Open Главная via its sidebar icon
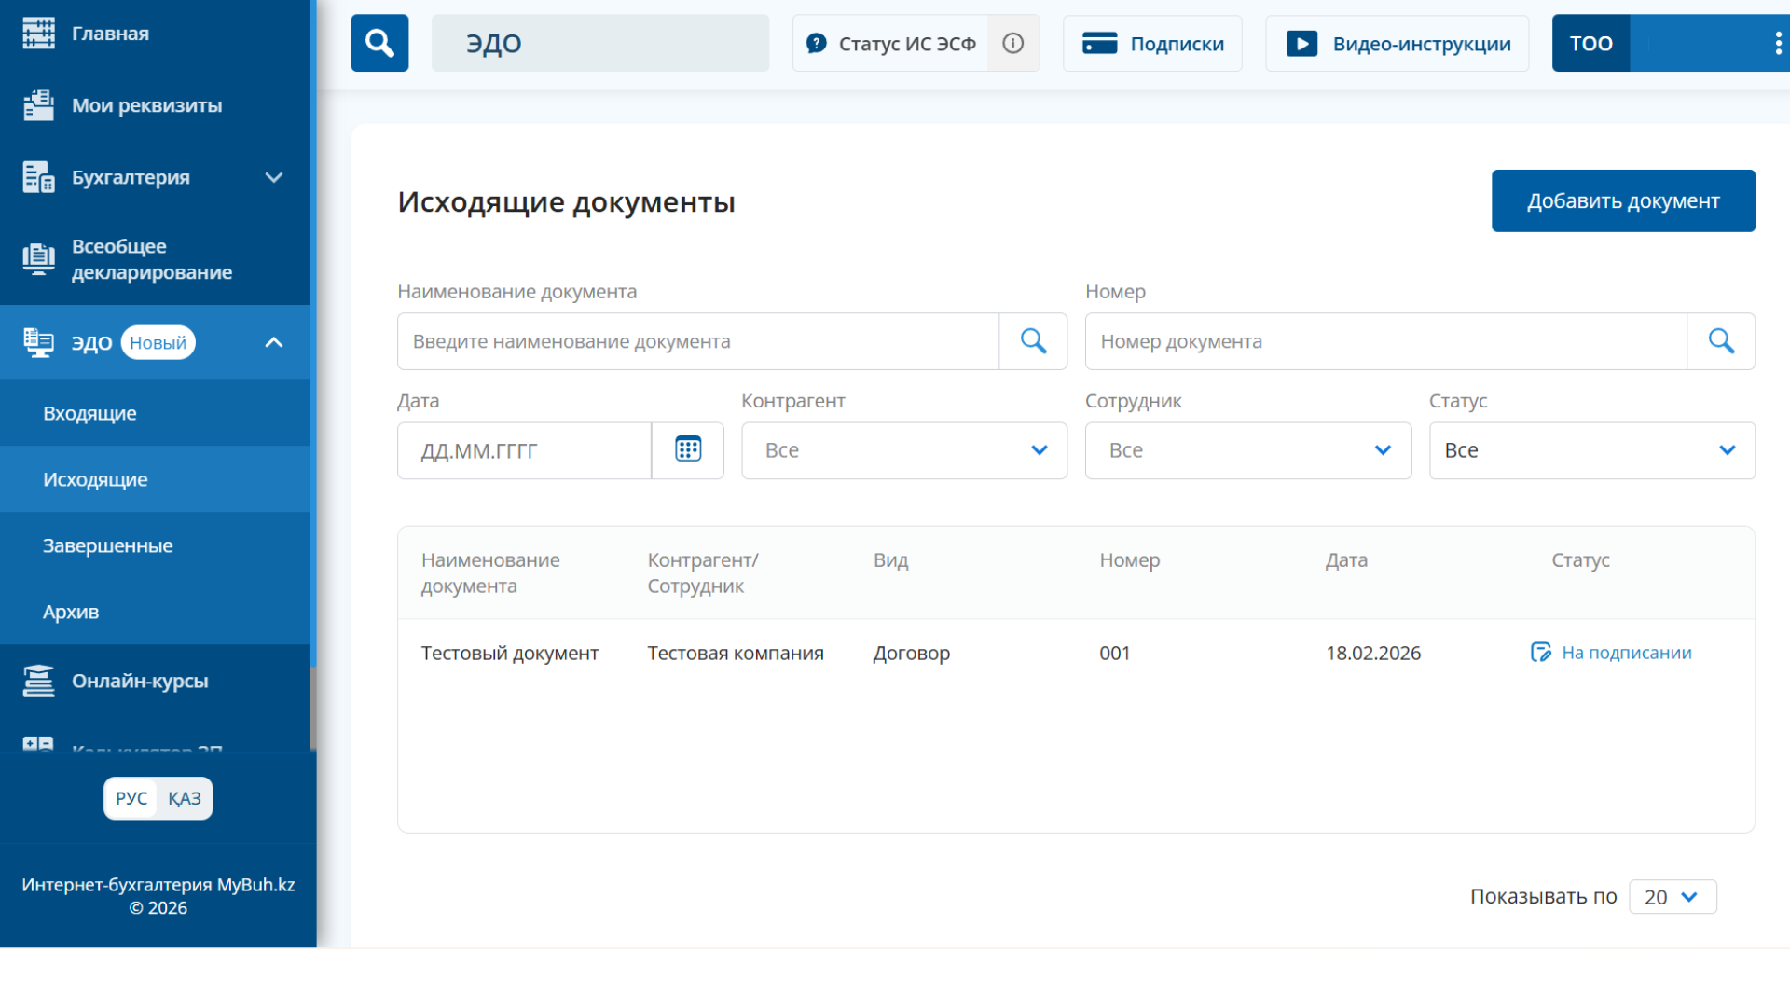 pyautogui.click(x=38, y=33)
